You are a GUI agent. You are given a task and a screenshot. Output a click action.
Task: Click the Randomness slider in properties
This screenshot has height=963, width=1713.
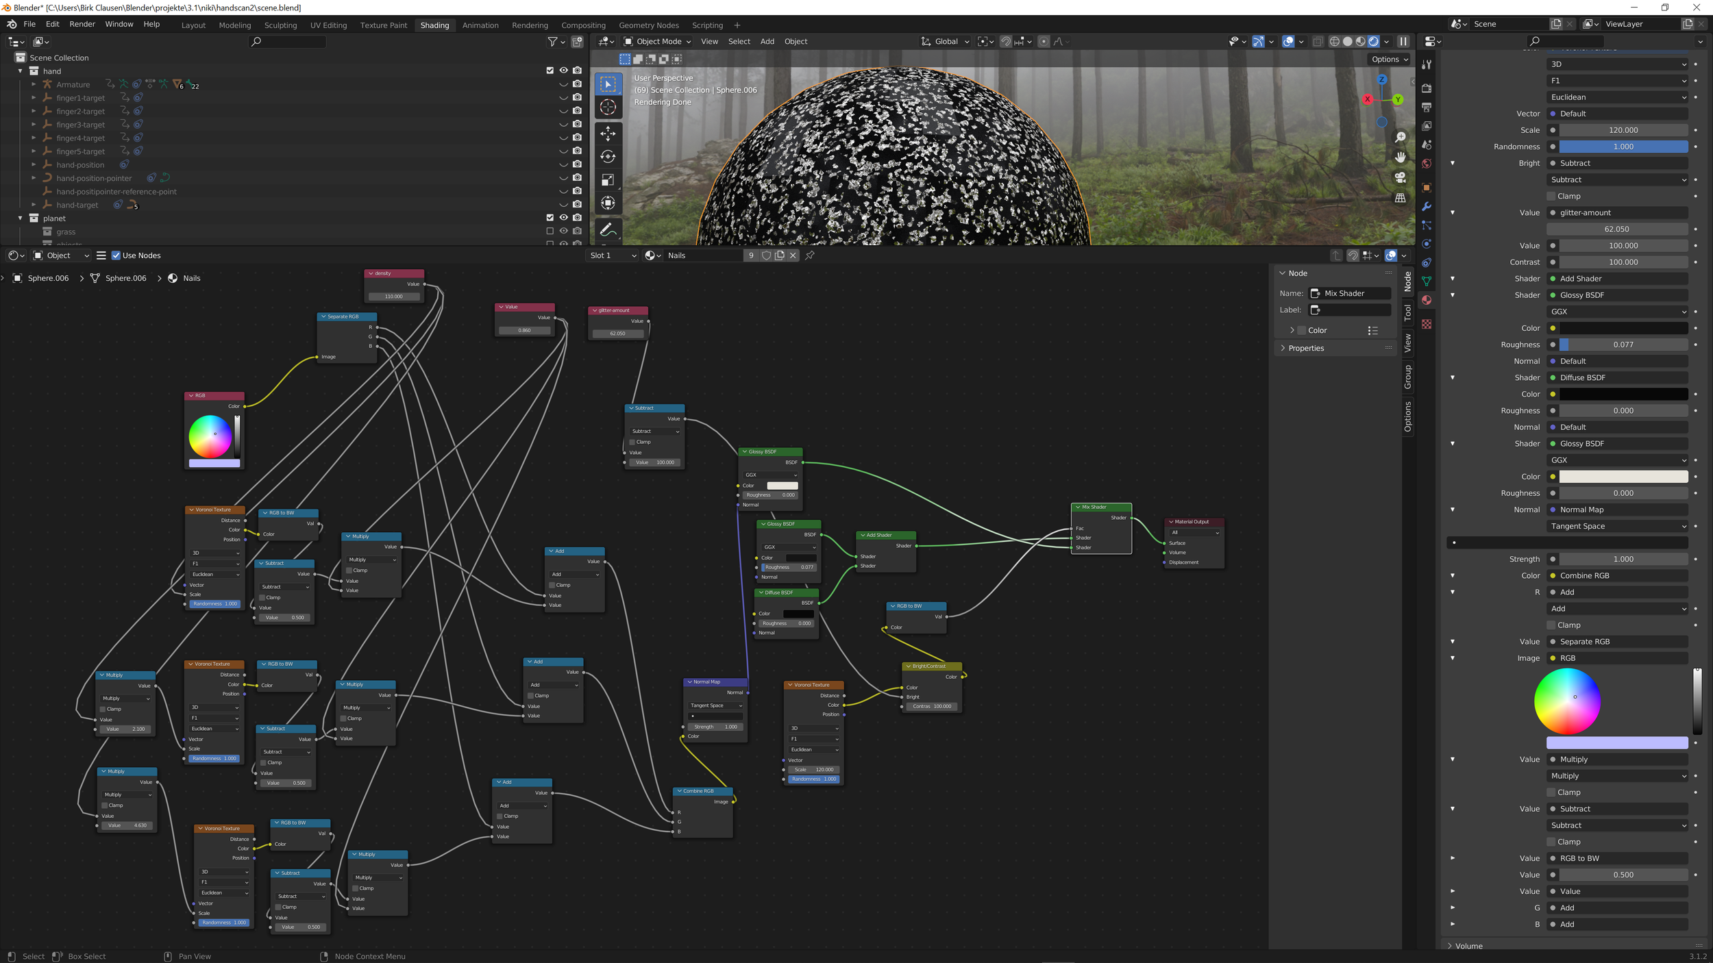point(1623,147)
